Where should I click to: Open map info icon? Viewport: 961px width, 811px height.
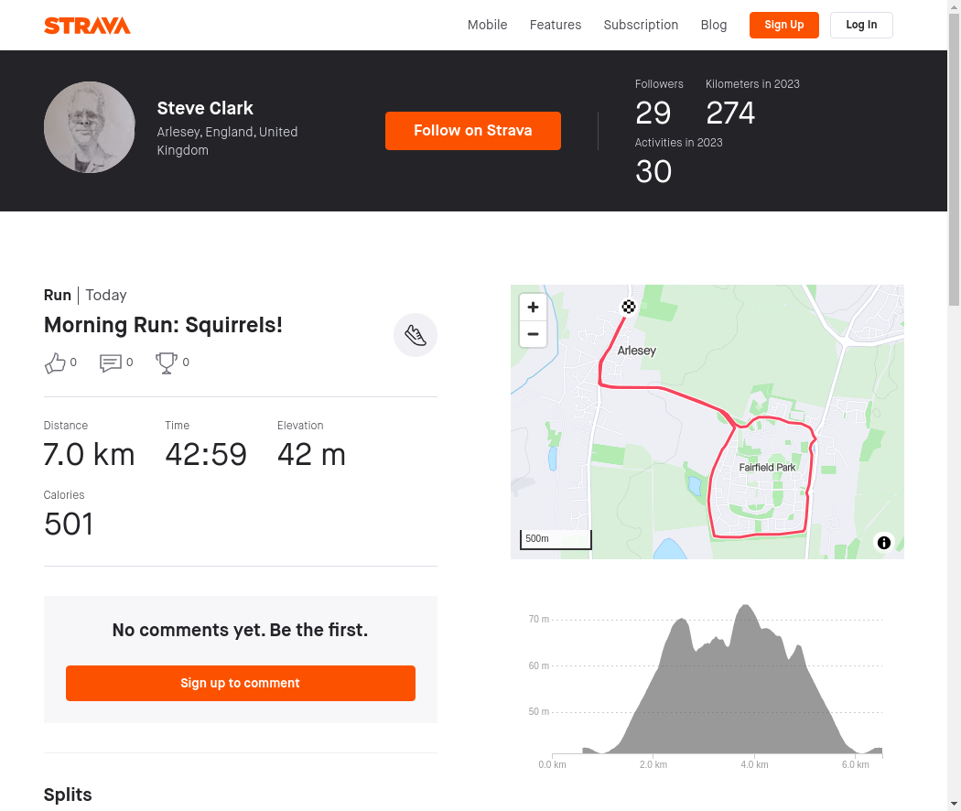coord(884,543)
